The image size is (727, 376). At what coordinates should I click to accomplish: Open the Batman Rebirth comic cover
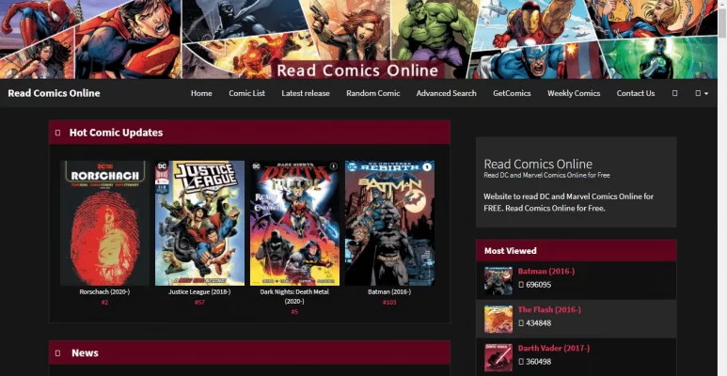[x=389, y=223]
